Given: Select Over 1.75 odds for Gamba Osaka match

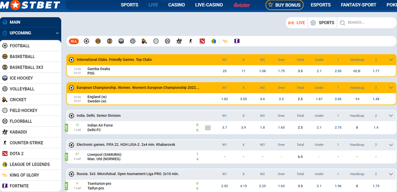Looking at the screenshot, I should (x=281, y=71).
